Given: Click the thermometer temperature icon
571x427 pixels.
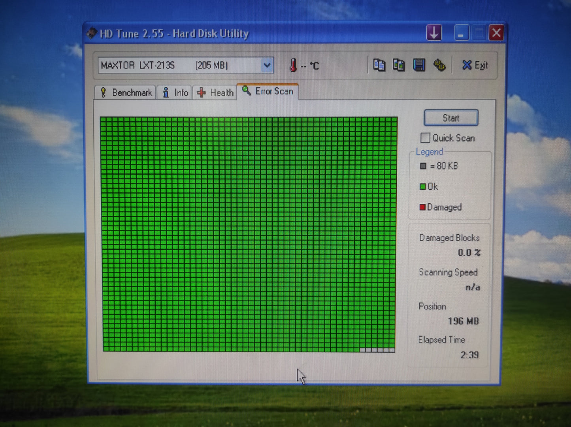Looking at the screenshot, I should point(293,65).
